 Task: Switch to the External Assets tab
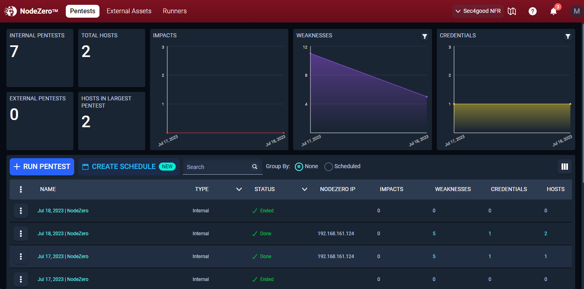pyautogui.click(x=129, y=11)
